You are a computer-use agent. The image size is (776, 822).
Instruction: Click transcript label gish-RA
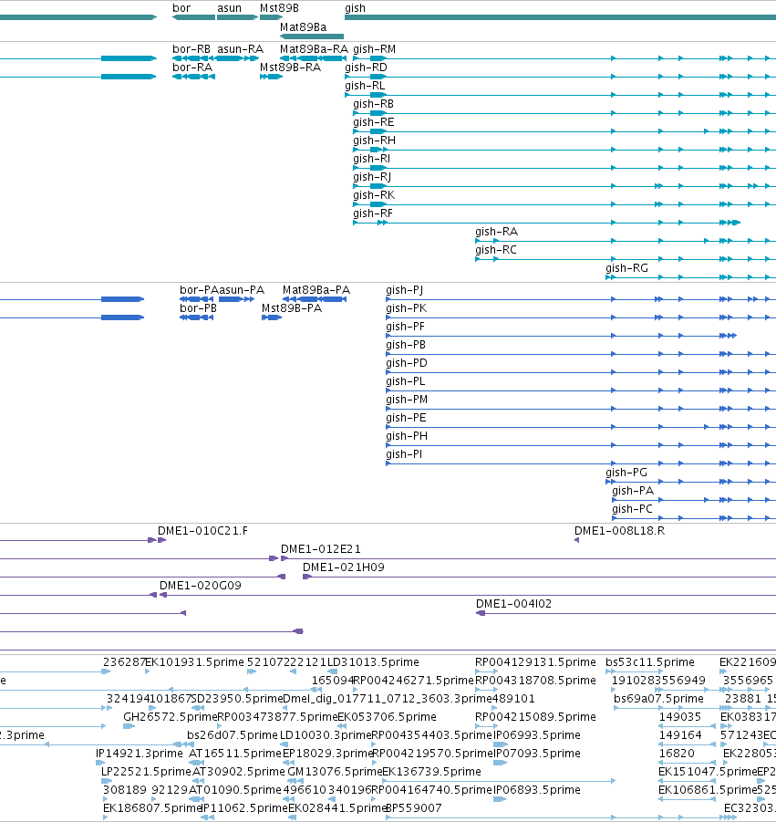(497, 232)
